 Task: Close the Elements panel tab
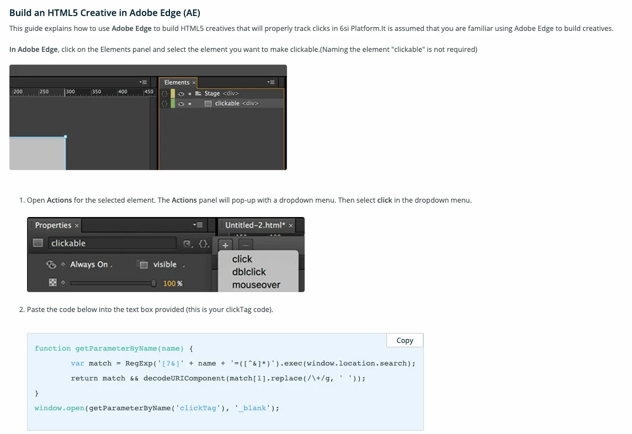tap(194, 83)
